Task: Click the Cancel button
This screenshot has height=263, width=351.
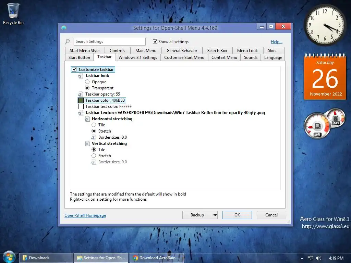Action: coord(271,215)
